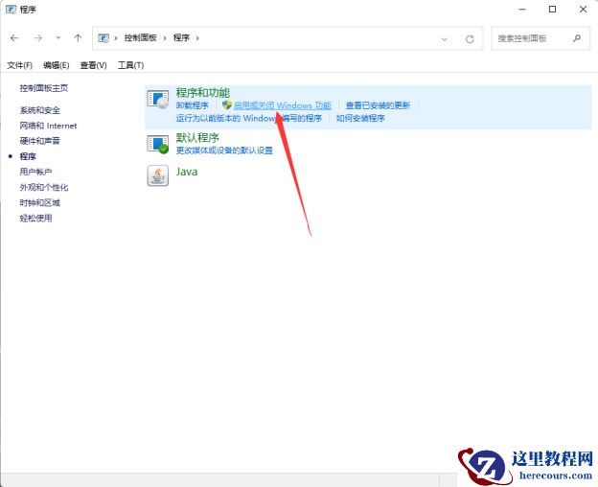Open the 编辑(E) menu
Image resolution: width=598 pixels, height=487 pixels.
click(x=56, y=65)
